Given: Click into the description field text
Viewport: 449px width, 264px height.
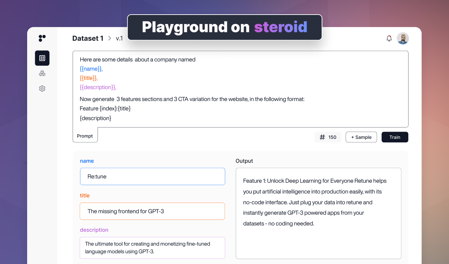Looking at the screenshot, I should pyautogui.click(x=152, y=248).
